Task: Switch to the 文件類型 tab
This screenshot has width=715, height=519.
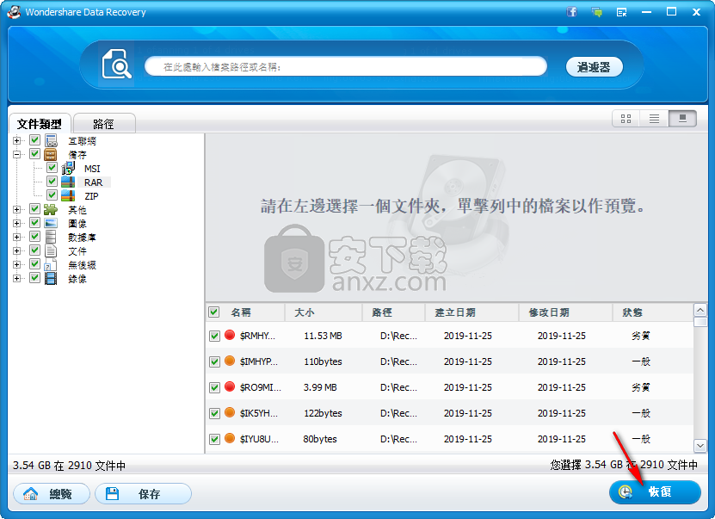Action: (40, 124)
